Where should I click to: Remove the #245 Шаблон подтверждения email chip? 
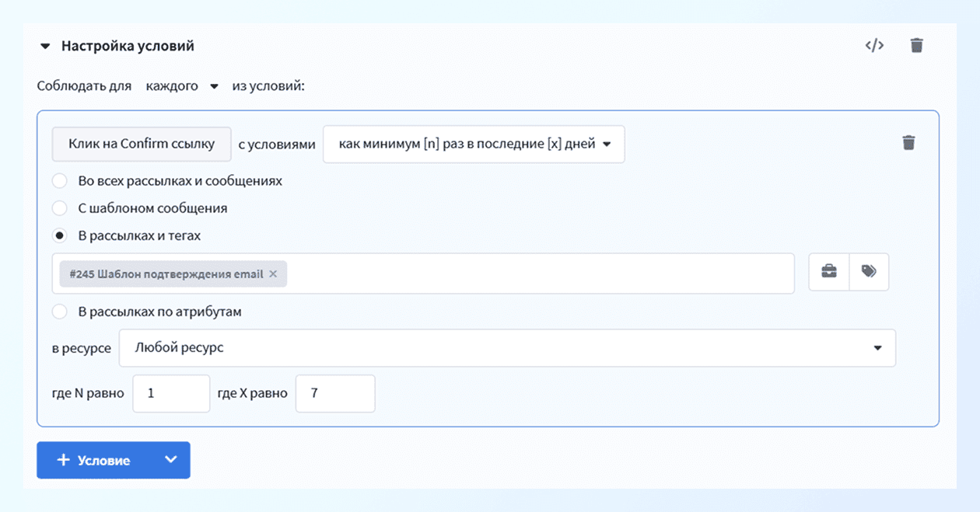[x=273, y=274]
